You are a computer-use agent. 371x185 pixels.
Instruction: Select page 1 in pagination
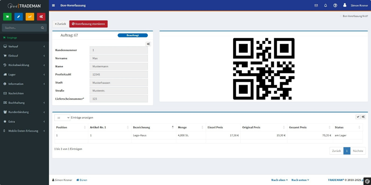point(347,151)
